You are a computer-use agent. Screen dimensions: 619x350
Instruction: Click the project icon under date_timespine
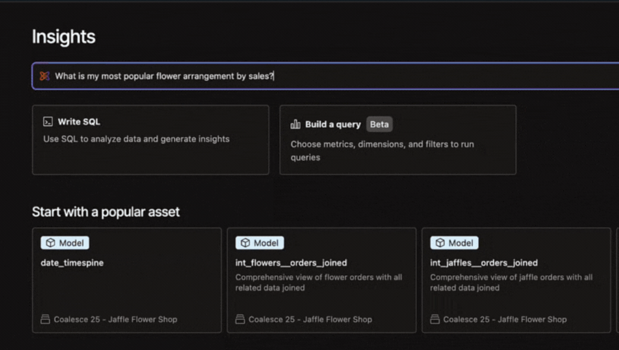click(45, 319)
